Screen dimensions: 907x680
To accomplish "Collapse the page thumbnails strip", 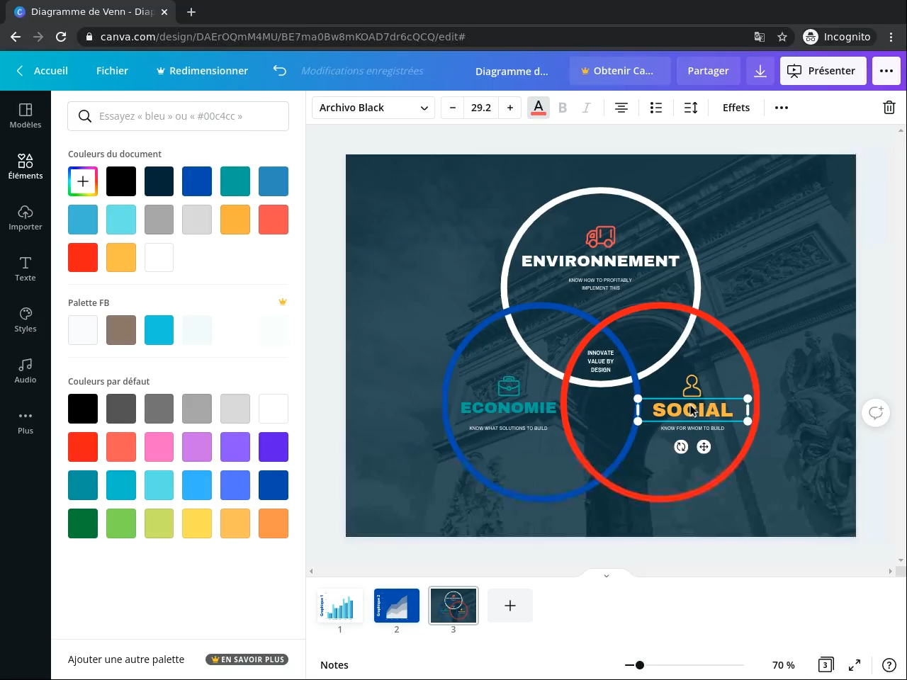I will point(607,575).
